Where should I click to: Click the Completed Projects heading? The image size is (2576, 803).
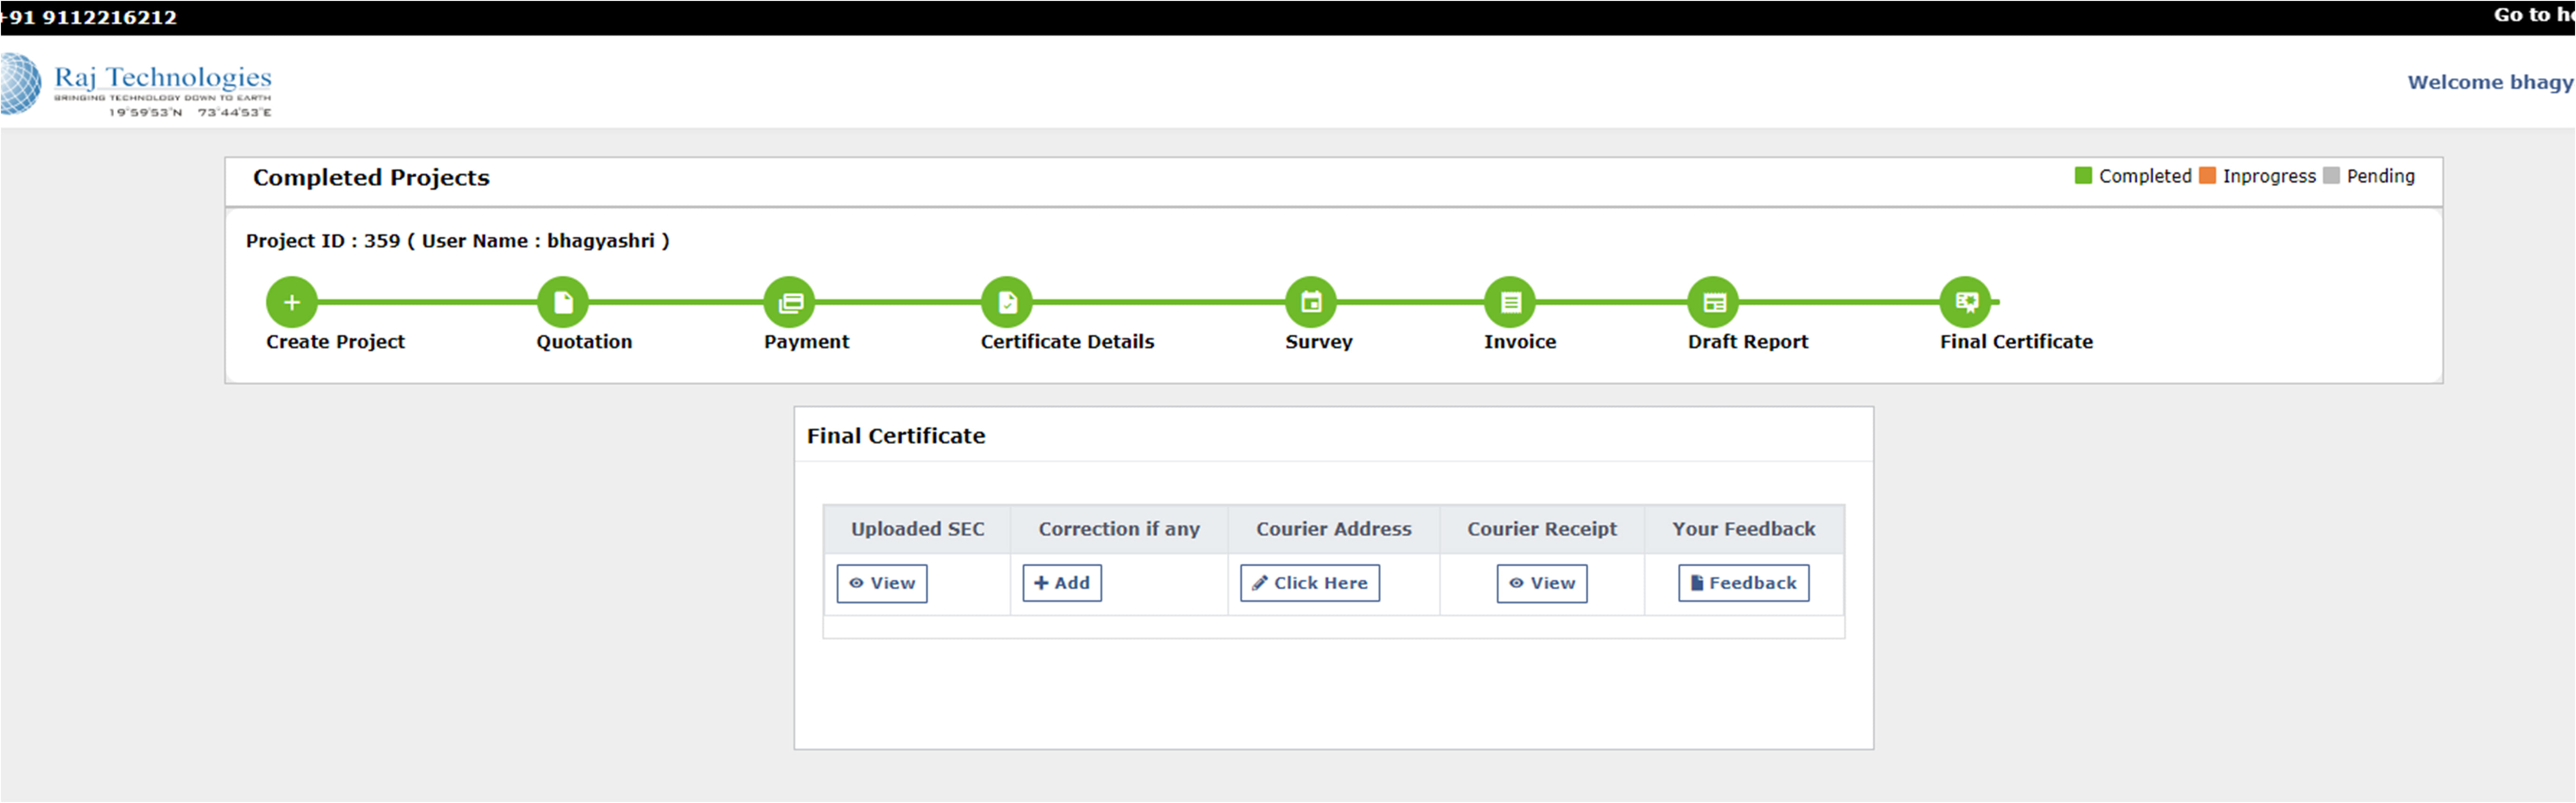[x=371, y=178]
